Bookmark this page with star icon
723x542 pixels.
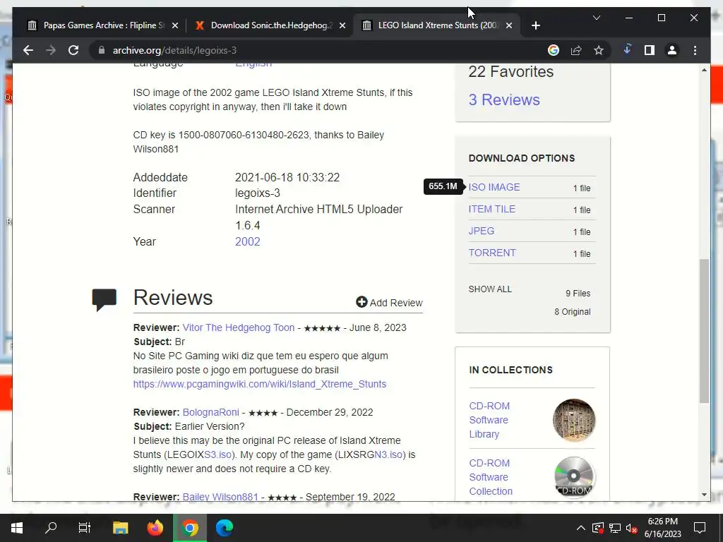tap(599, 50)
